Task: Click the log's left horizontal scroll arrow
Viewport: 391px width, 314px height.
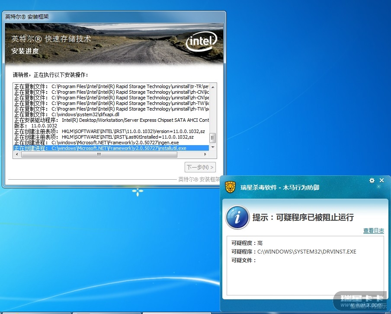Action: point(17,154)
